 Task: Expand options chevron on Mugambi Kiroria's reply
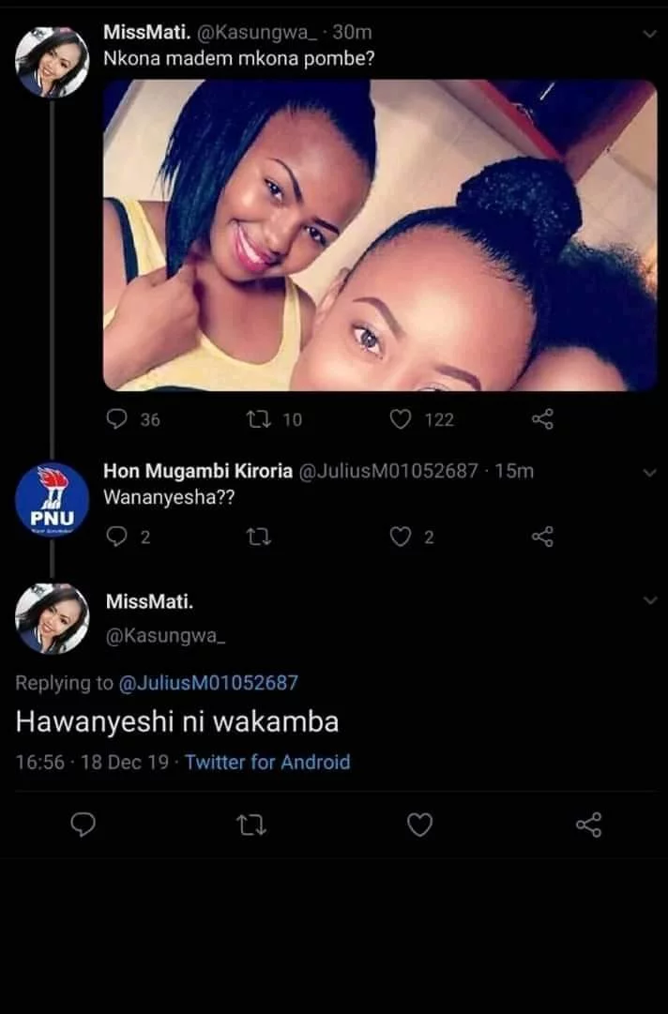(649, 473)
